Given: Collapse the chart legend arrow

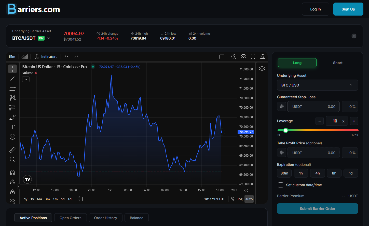Looking at the screenshot, I should pos(26,79).
